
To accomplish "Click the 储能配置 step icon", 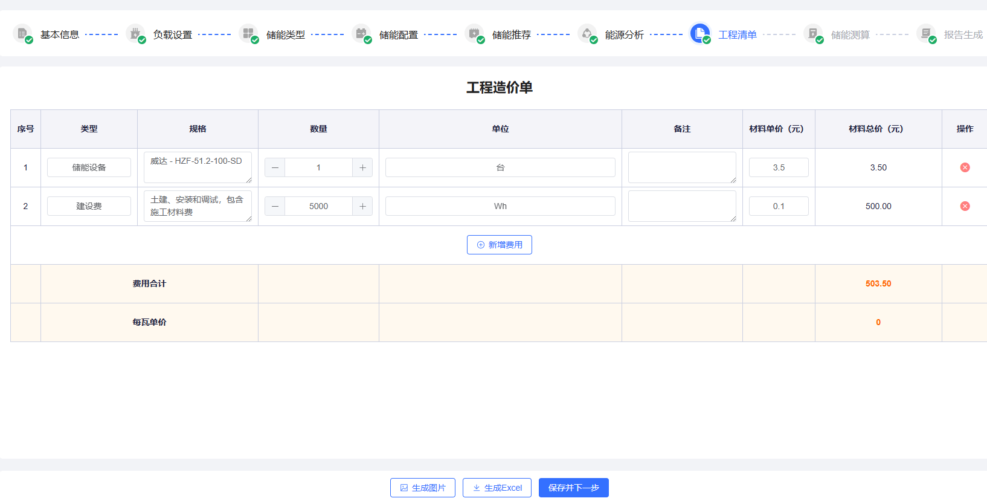I will (361, 34).
